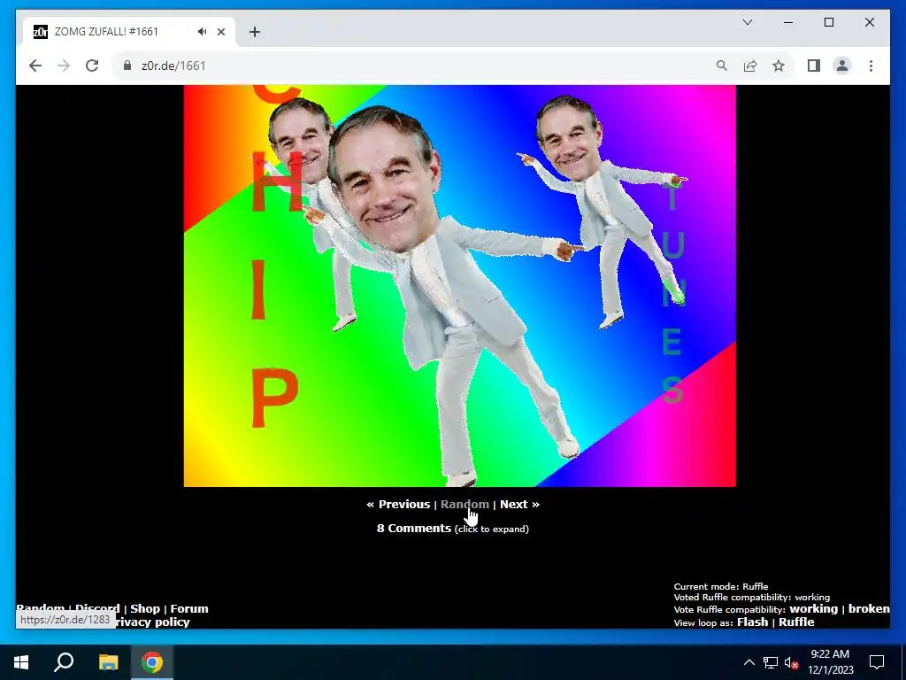
Task: Open File Explorer from the taskbar
Action: coord(108,662)
